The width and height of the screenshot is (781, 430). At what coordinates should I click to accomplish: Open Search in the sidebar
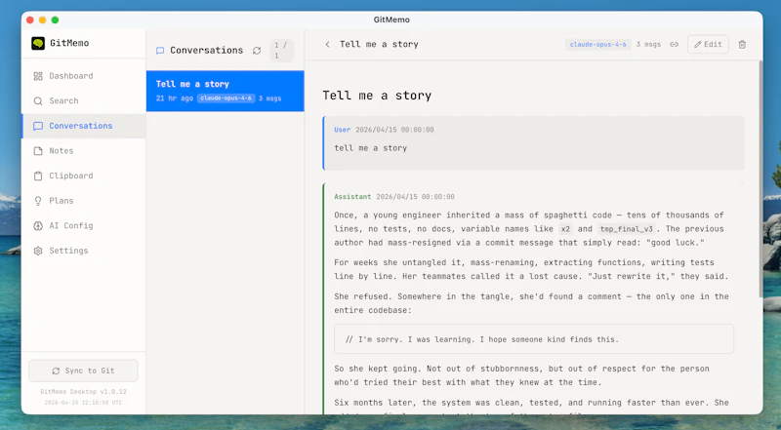point(84,100)
